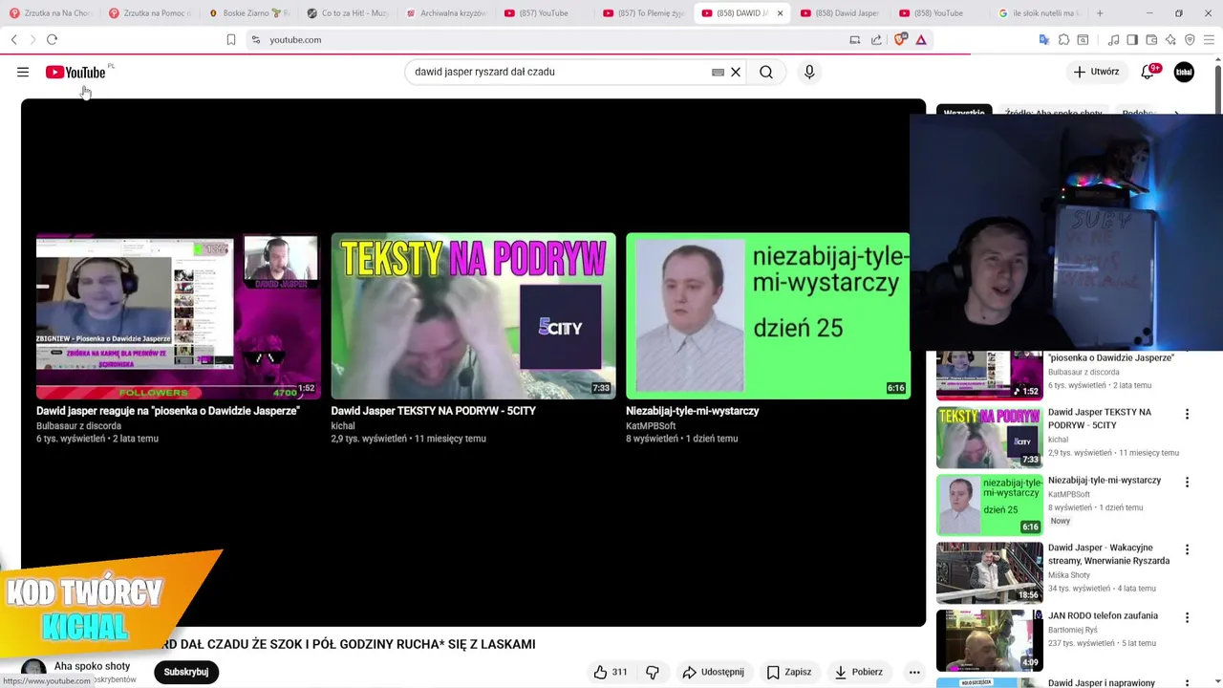
Task: Bookmark this page
Action: (230, 39)
